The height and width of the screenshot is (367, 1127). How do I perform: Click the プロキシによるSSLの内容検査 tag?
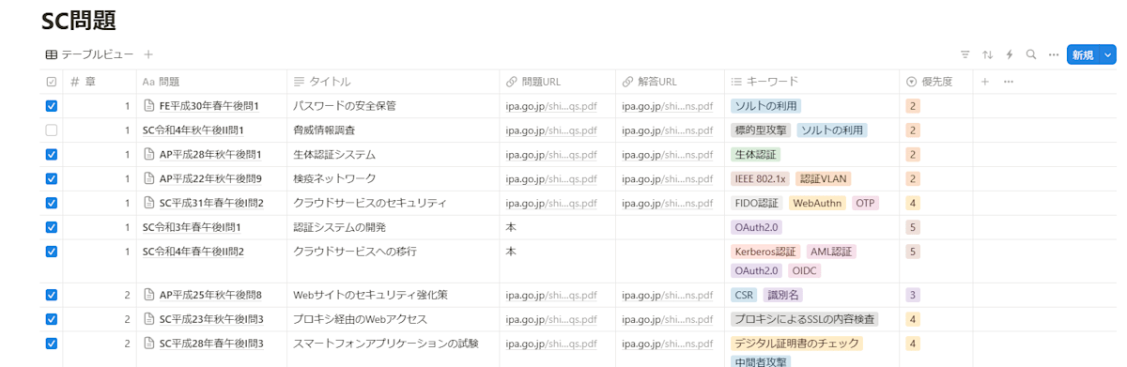point(805,319)
